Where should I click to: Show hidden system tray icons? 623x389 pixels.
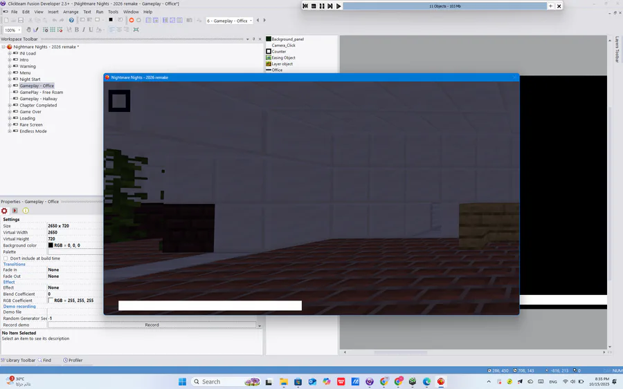pyautogui.click(x=489, y=381)
